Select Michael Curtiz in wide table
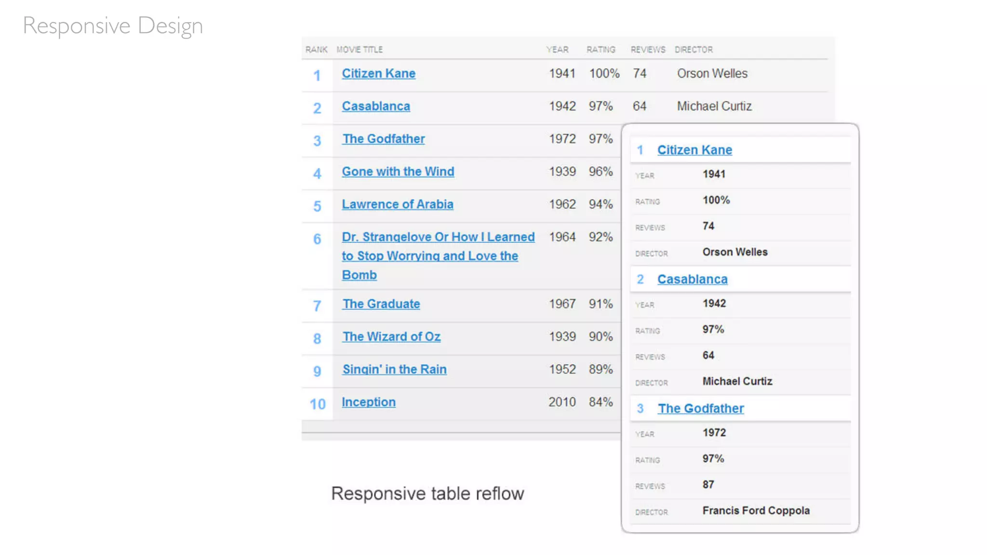987x555 pixels. coord(714,106)
